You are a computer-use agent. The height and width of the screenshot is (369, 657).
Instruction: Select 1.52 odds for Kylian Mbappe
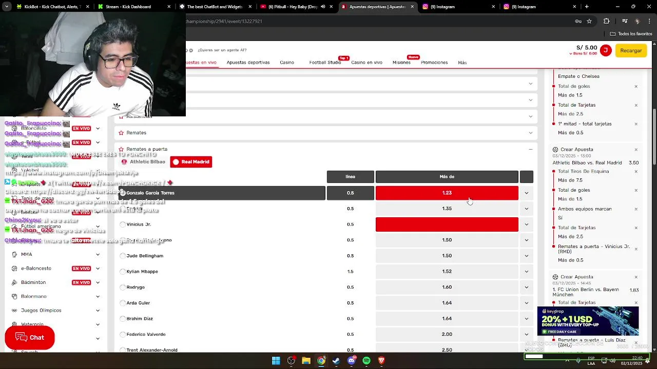tap(447, 272)
